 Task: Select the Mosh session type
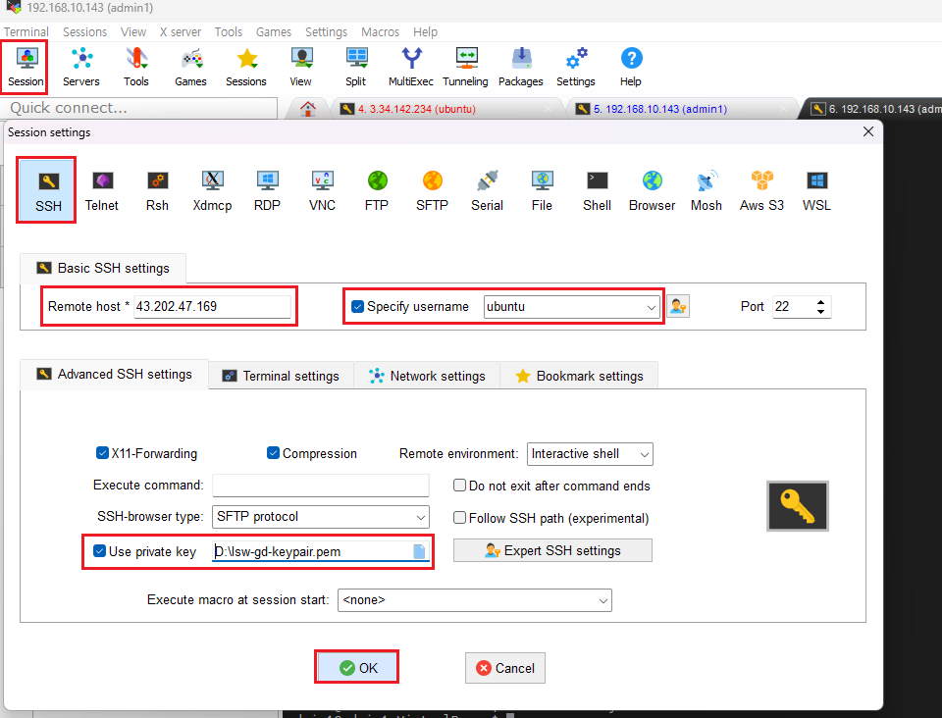[x=706, y=189]
